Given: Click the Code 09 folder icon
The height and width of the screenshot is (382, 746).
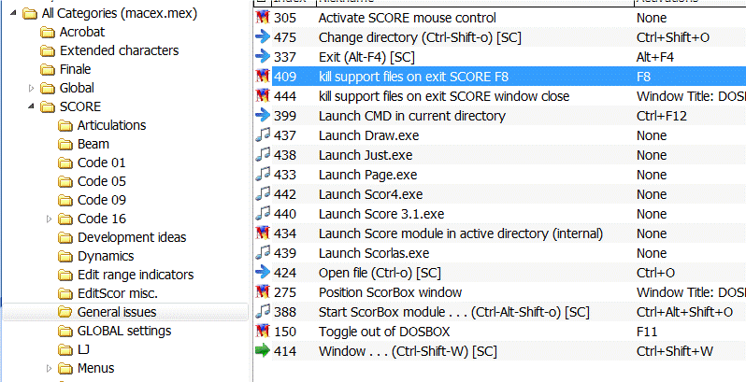Looking at the screenshot, I should tap(65, 201).
